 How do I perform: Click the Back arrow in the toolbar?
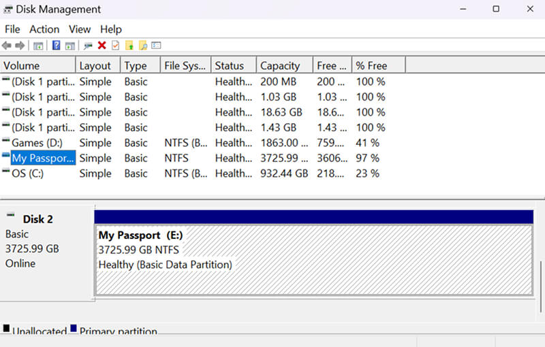click(6, 46)
